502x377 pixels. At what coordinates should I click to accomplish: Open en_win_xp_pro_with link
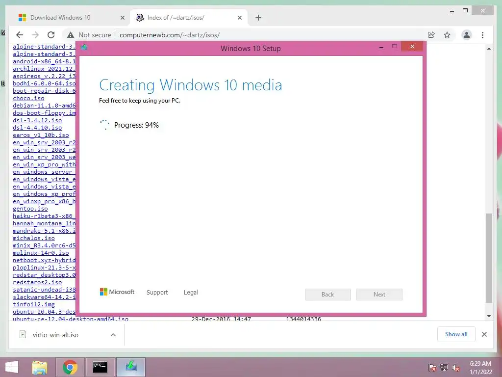pyautogui.click(x=44, y=164)
